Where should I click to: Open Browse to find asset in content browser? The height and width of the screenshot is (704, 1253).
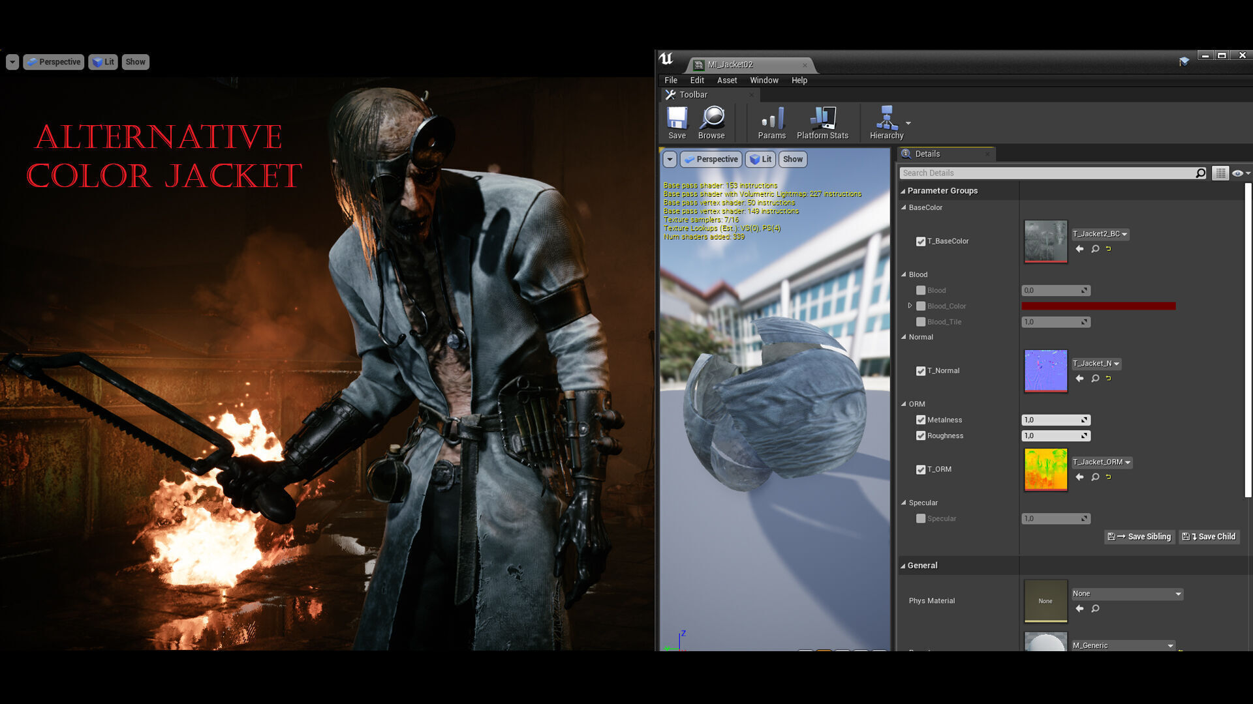711,123
